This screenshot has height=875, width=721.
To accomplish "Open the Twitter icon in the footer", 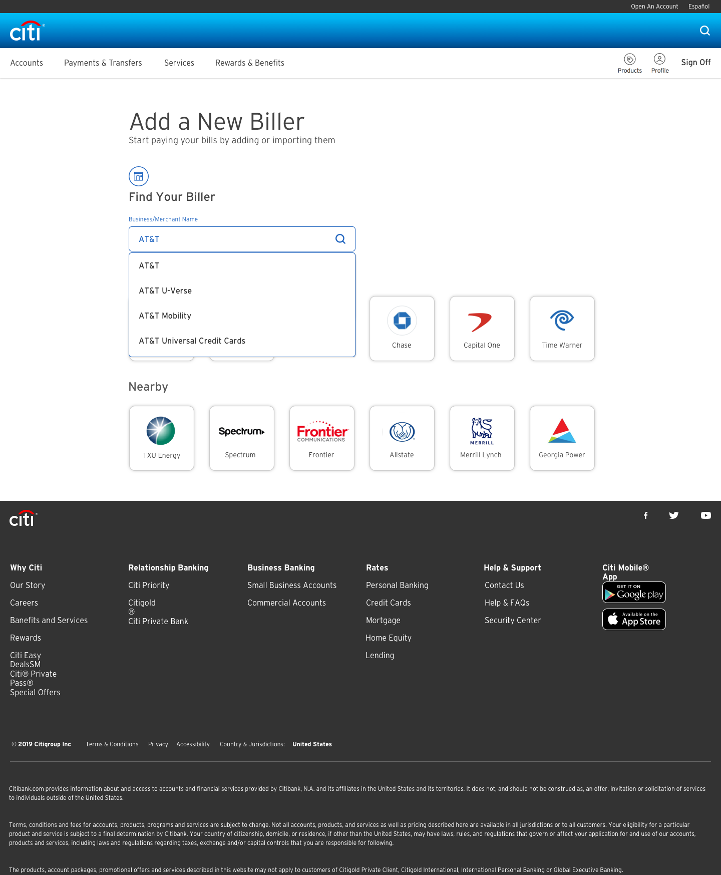I will 674,515.
